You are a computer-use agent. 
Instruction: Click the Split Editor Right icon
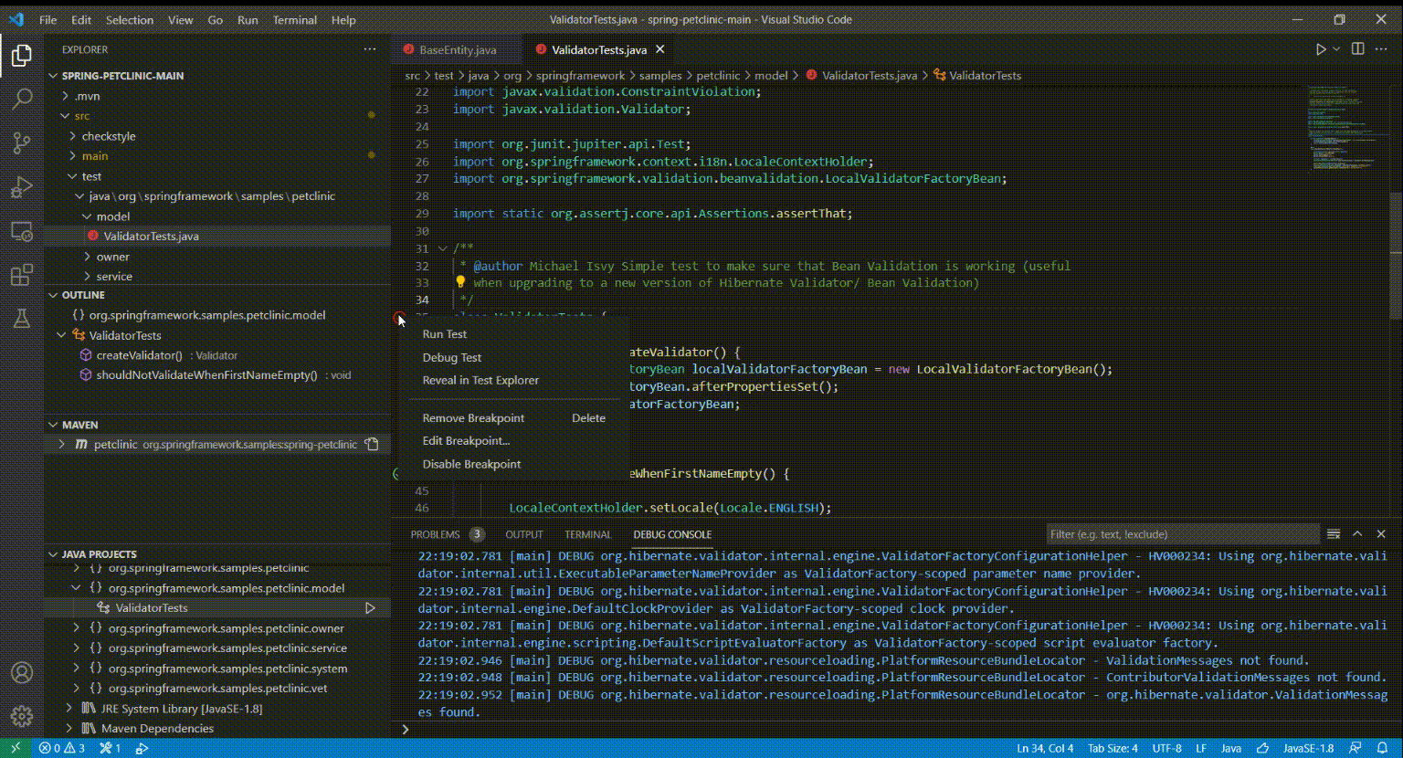[1357, 49]
